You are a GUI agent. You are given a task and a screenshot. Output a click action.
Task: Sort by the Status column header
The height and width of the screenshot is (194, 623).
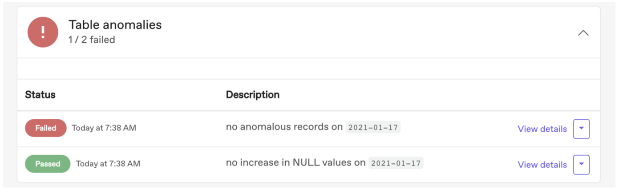[40, 95]
